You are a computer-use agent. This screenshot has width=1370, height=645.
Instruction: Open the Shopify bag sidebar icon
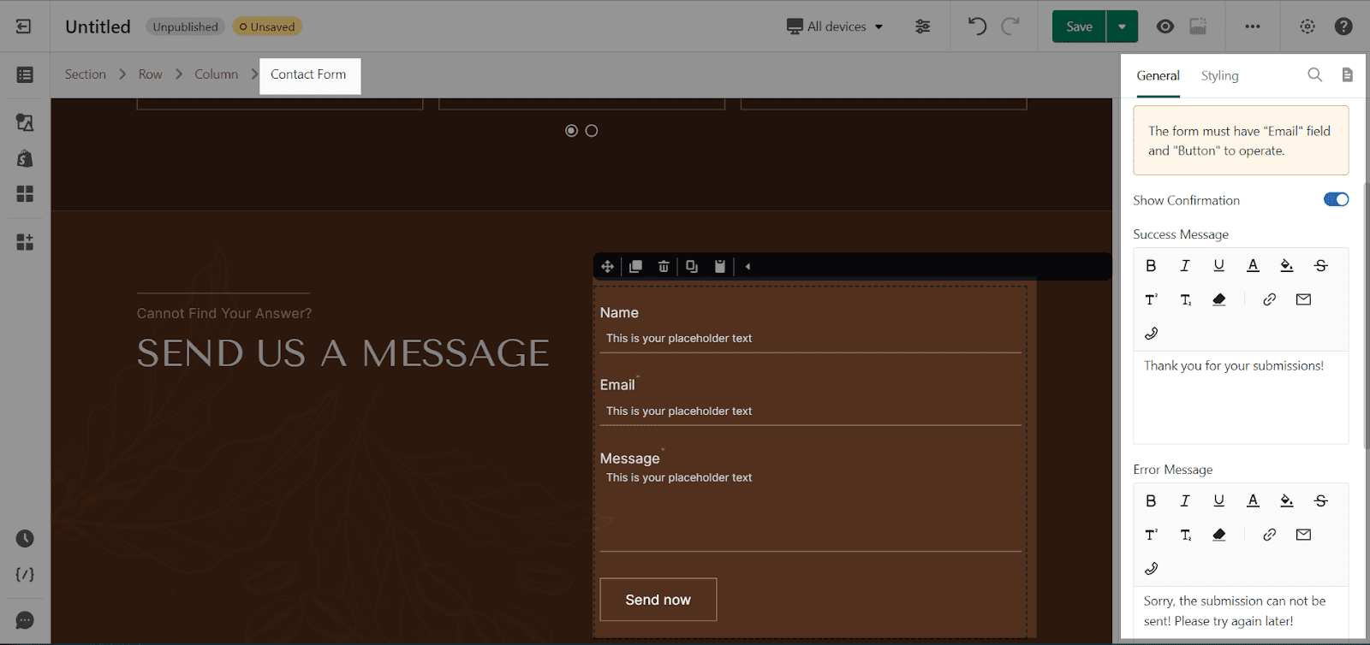coord(25,158)
